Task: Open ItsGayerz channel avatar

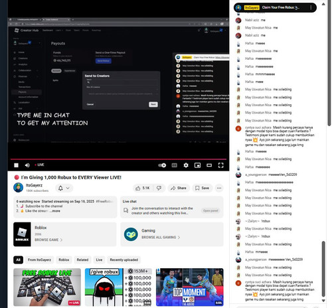Action: click(18, 188)
